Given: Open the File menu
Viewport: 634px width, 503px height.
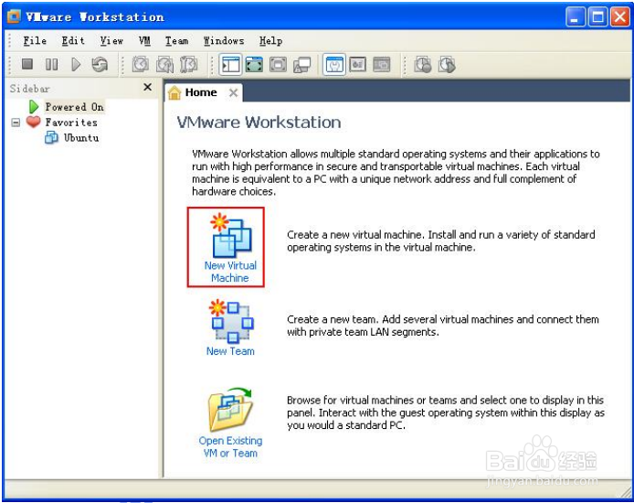Looking at the screenshot, I should click(x=35, y=41).
